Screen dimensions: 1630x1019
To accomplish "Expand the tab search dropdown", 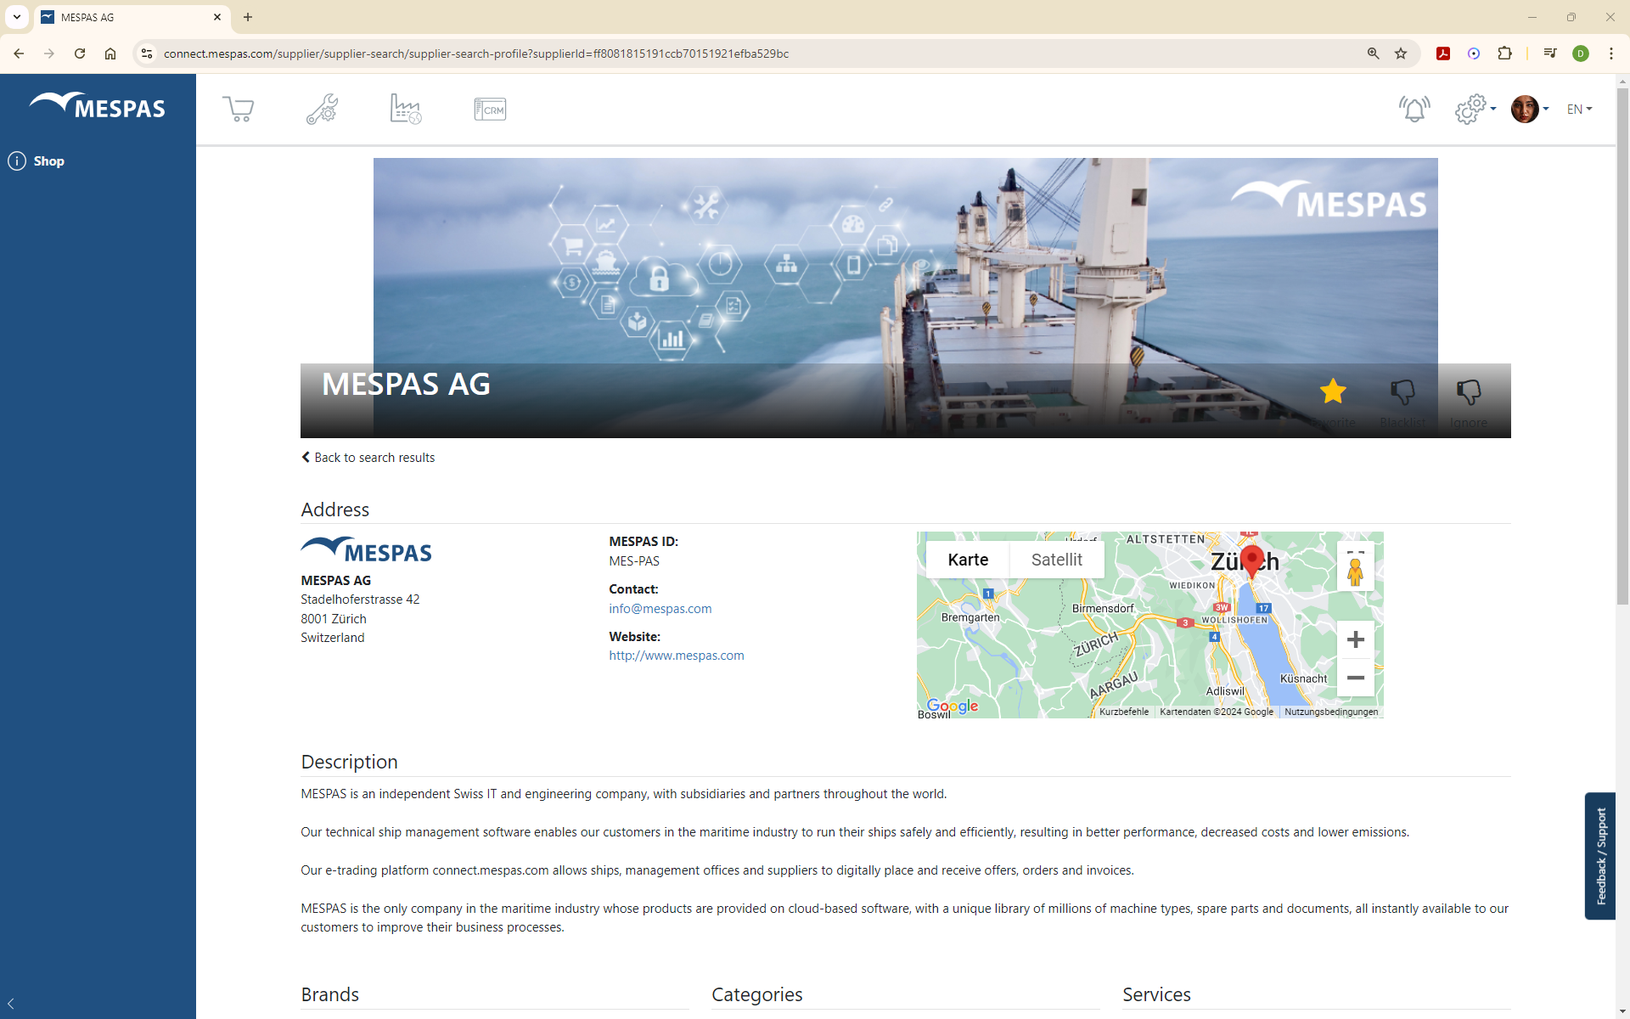I will point(17,17).
